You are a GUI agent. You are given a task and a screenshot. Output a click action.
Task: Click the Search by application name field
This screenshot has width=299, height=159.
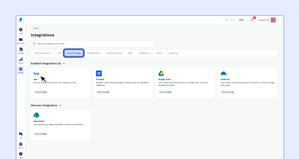coord(92,44)
